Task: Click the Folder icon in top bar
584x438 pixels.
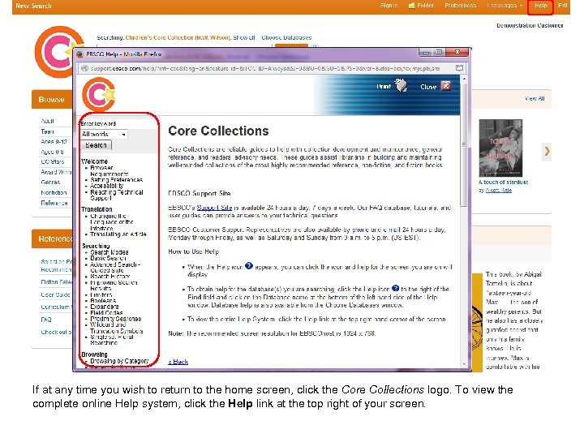Action: 412,6
